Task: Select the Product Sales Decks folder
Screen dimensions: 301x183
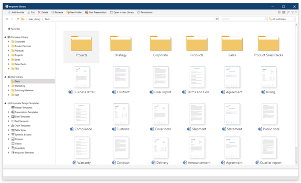Action: (x=268, y=46)
